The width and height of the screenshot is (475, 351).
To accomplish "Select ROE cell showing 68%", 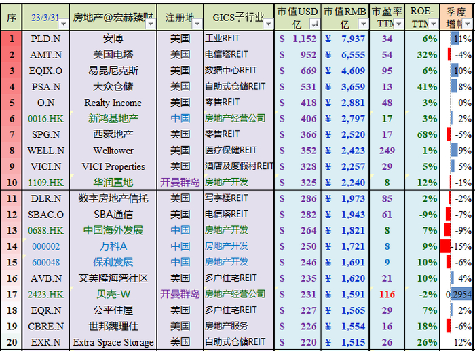I will tap(422, 134).
